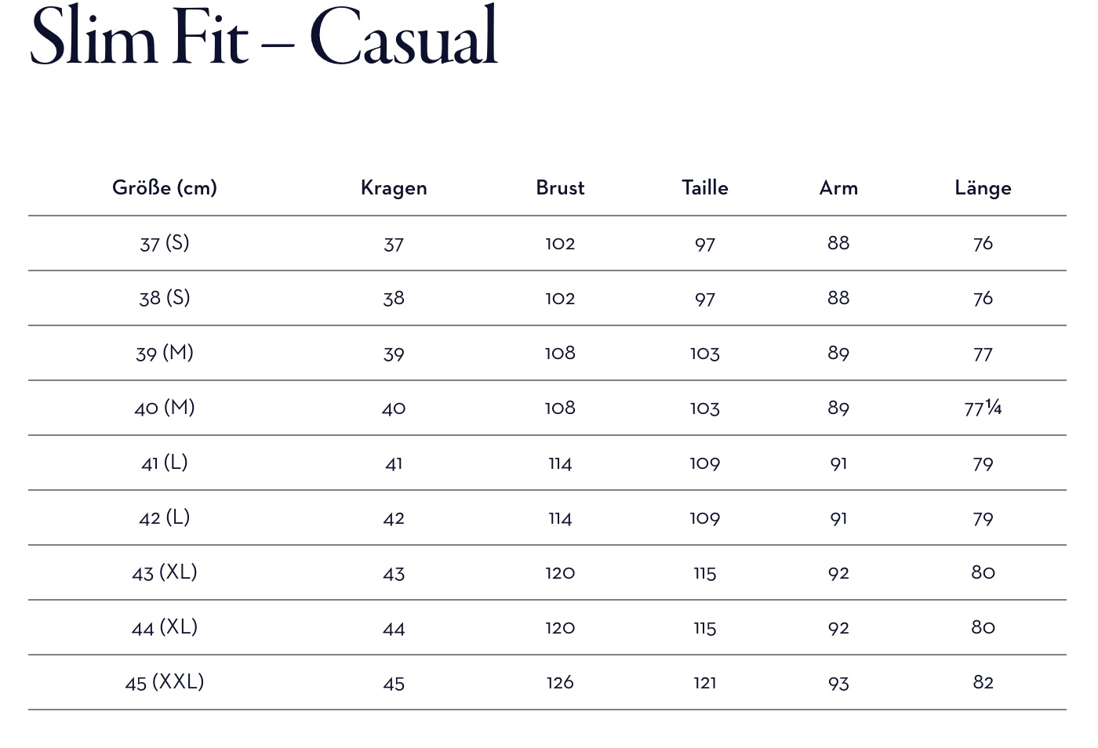Click the Kragen column header
The width and height of the screenshot is (1098, 748).
tap(394, 188)
